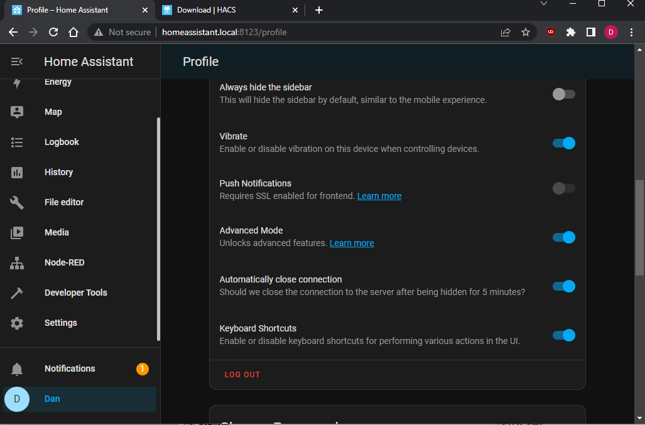Disable the Keyboard Shortcuts toggle
This screenshot has width=645, height=425.
(x=563, y=335)
